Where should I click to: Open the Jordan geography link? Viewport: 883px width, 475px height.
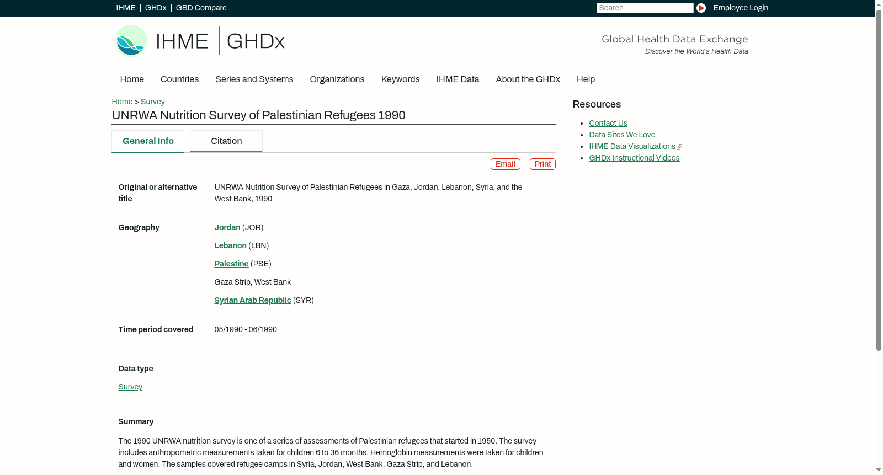click(227, 227)
